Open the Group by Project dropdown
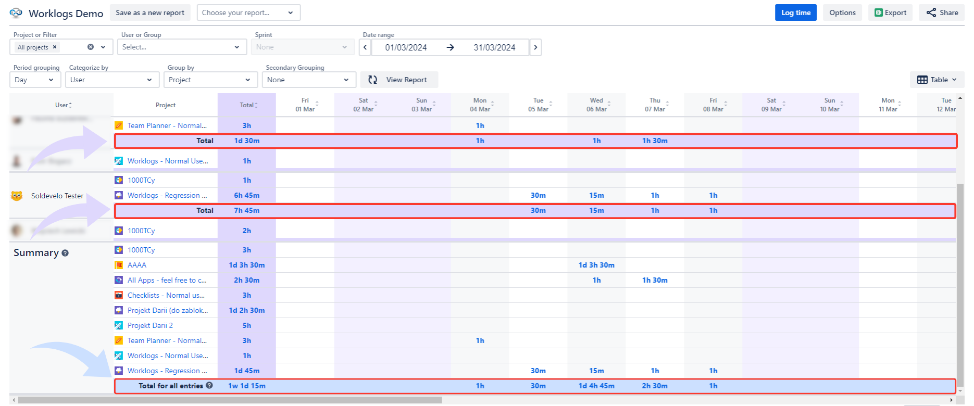Viewport: 974px width, 406px height. click(210, 80)
